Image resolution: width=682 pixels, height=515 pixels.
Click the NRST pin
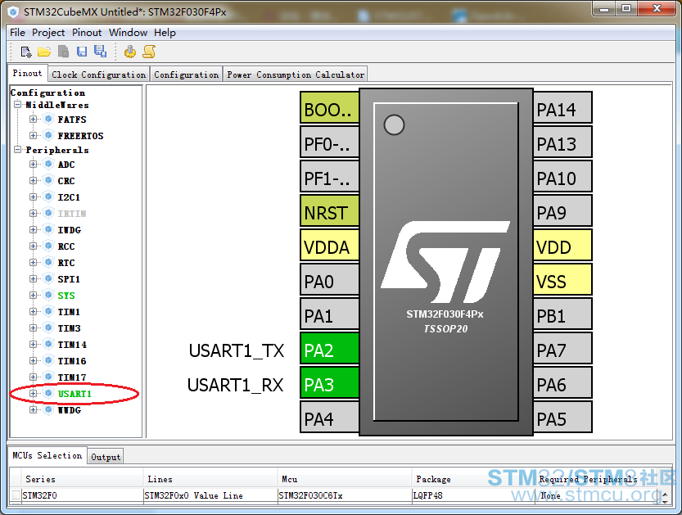coord(329,211)
